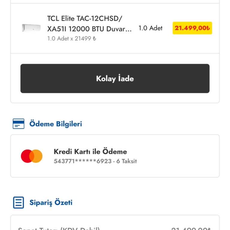Tap the blue stripe on the payment card icon

[19, 122]
